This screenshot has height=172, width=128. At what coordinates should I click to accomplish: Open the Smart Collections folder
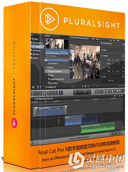[x=36, y=43]
